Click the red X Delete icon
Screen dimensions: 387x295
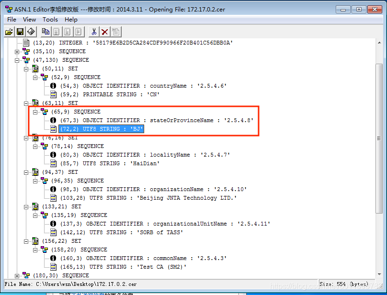(104, 32)
